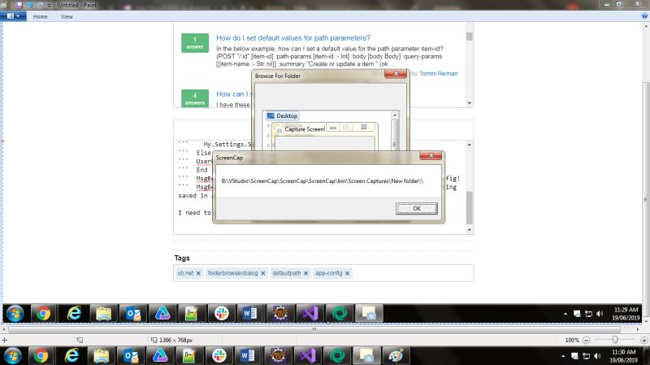Click the zoom out minus button
The width and height of the screenshot is (650, 365).
coord(586,340)
